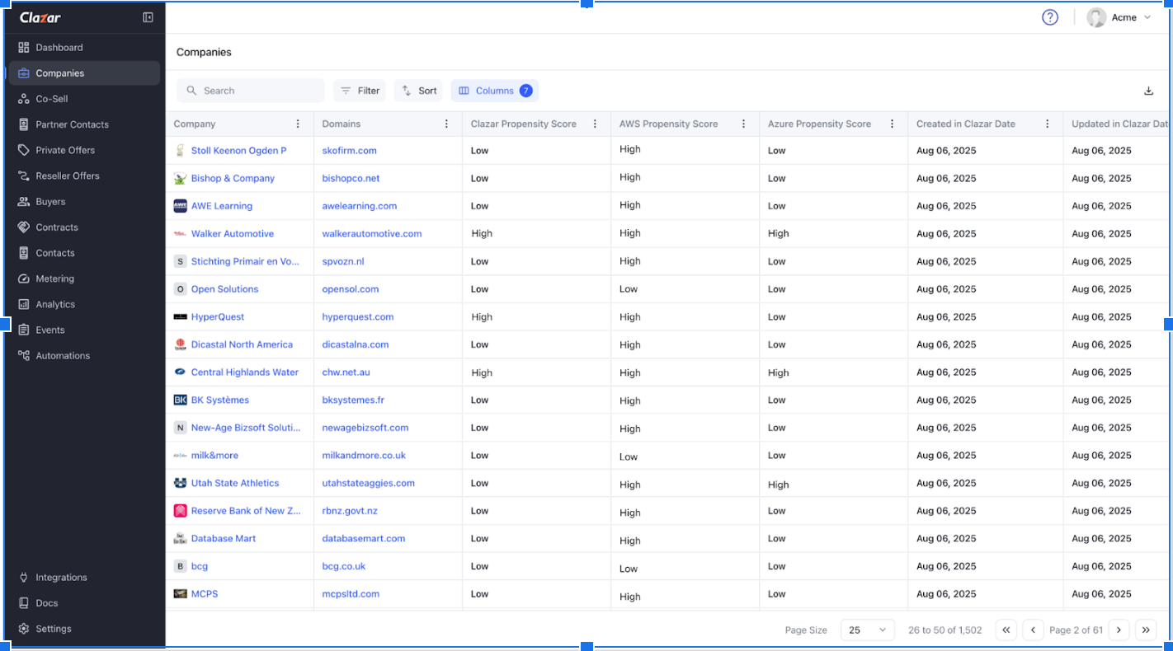Screen dimensions: 1173x651
Task: Collapse the sidebar panel icon
Action: [148, 17]
